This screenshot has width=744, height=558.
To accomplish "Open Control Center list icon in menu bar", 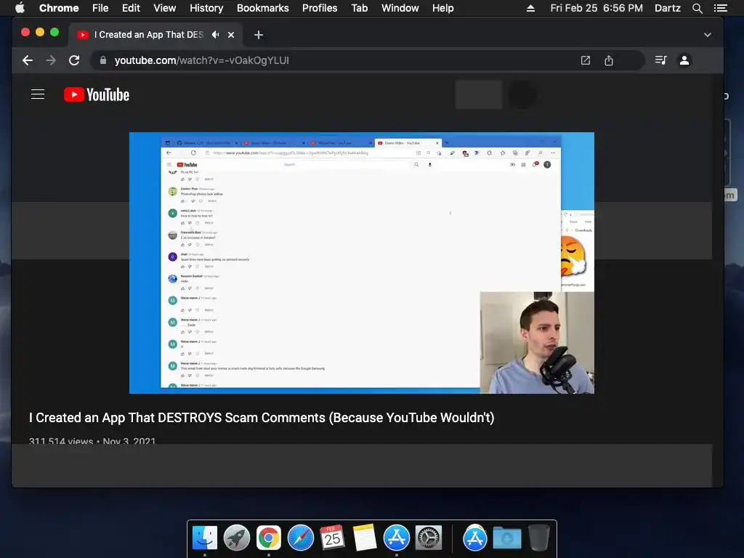I will pyautogui.click(x=720, y=8).
